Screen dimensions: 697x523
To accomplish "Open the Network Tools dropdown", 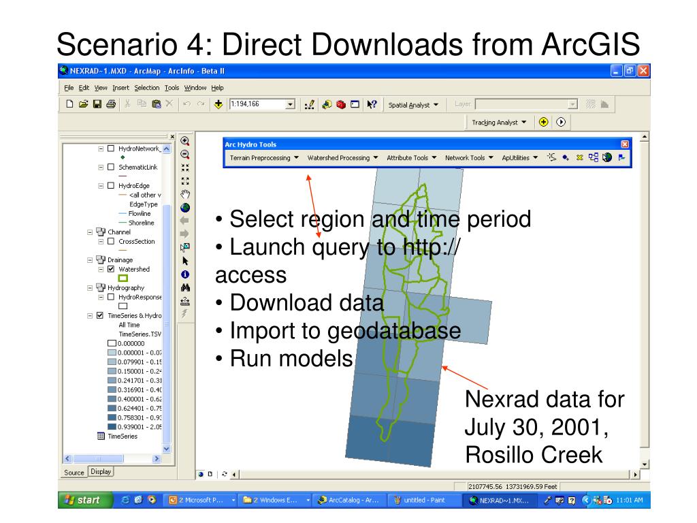I will click(469, 158).
